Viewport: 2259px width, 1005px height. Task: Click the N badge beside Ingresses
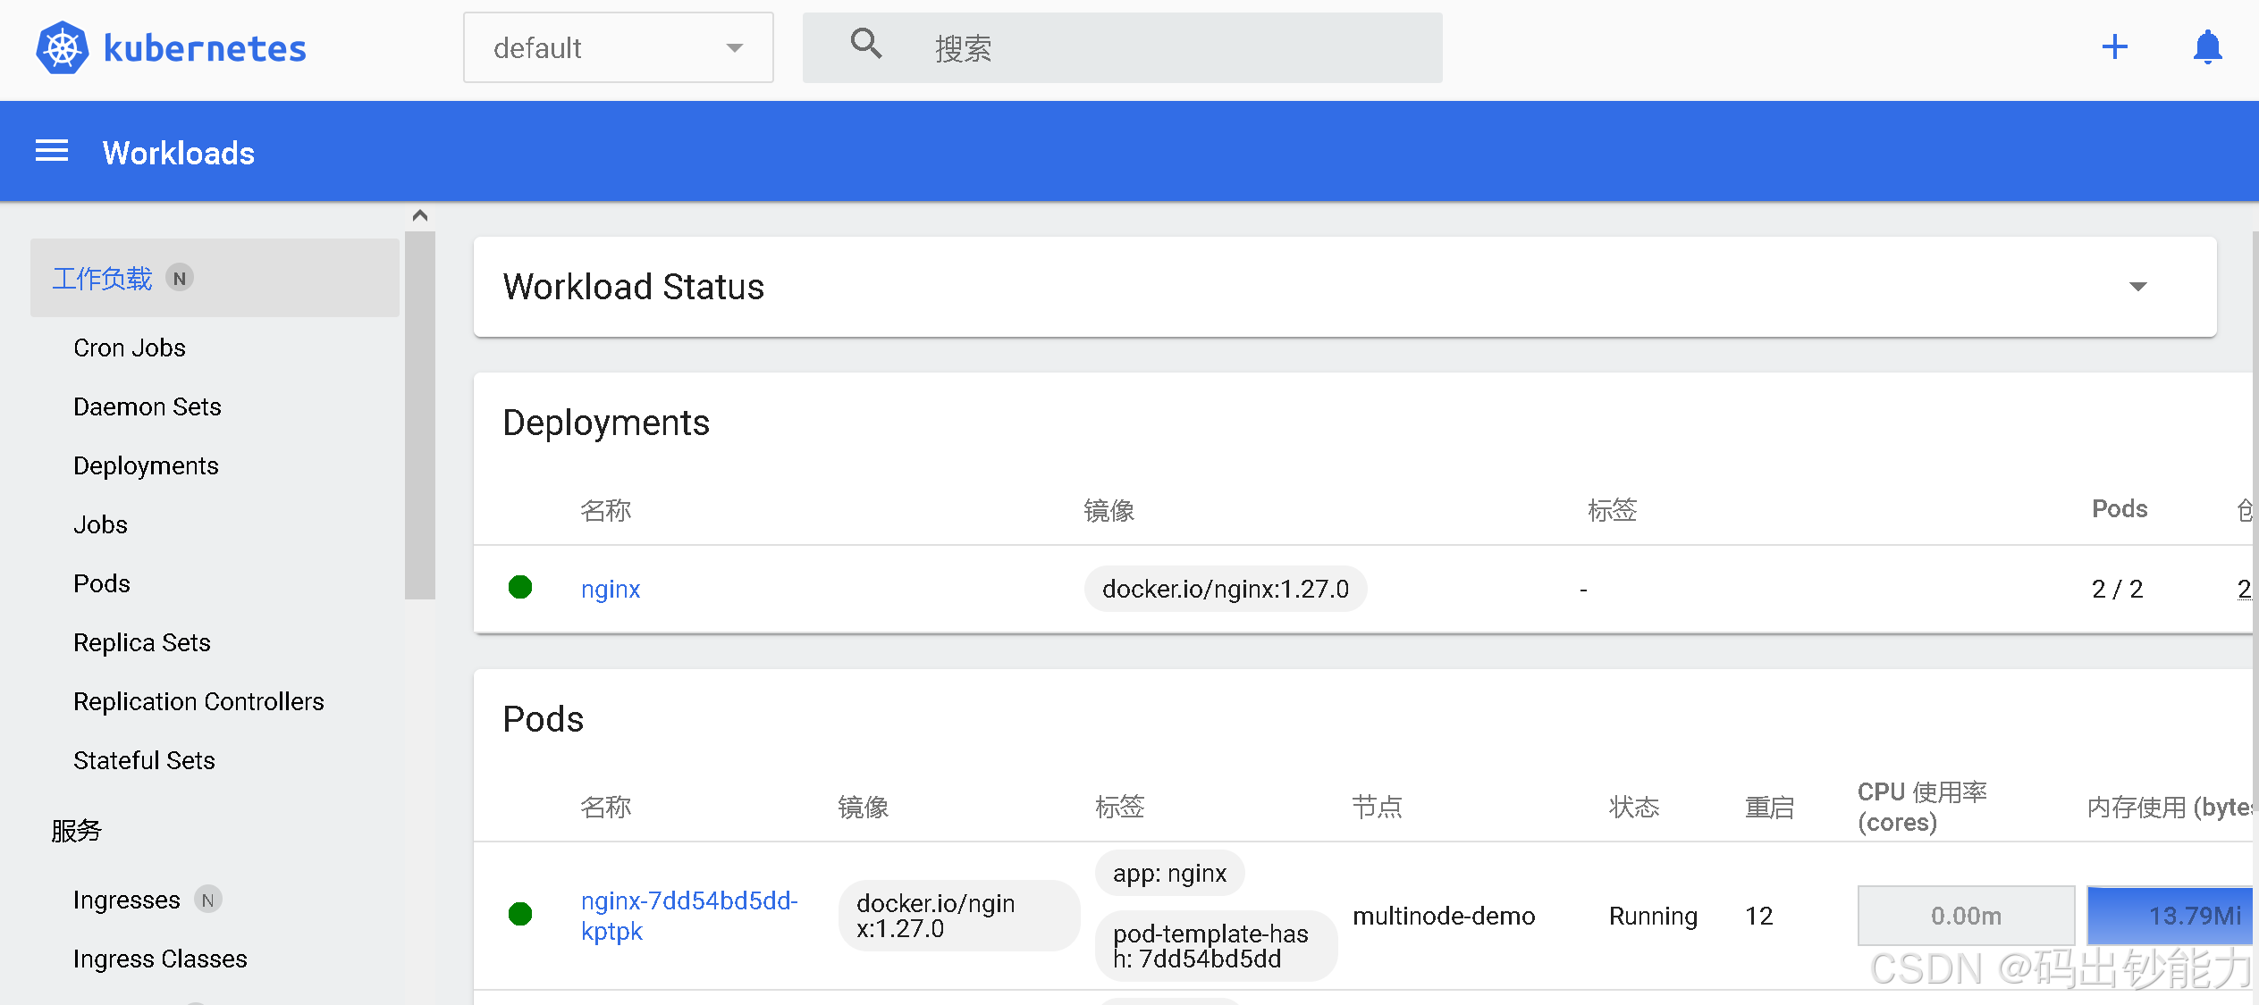click(x=207, y=900)
